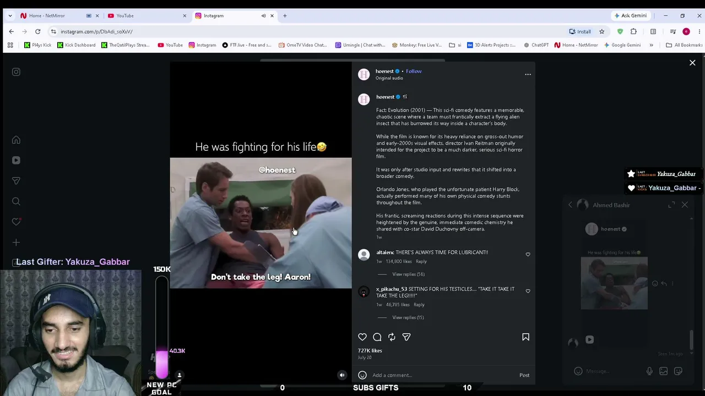Expand the Ahmed Bashir chat window
The width and height of the screenshot is (705, 396).
click(x=671, y=205)
